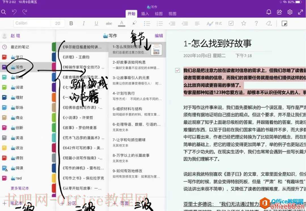Click the 更多笔记本 link

[20, 188]
